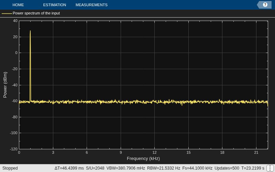
Task: Click the 12 tick label on frequency axis
Action: [x=154, y=152]
